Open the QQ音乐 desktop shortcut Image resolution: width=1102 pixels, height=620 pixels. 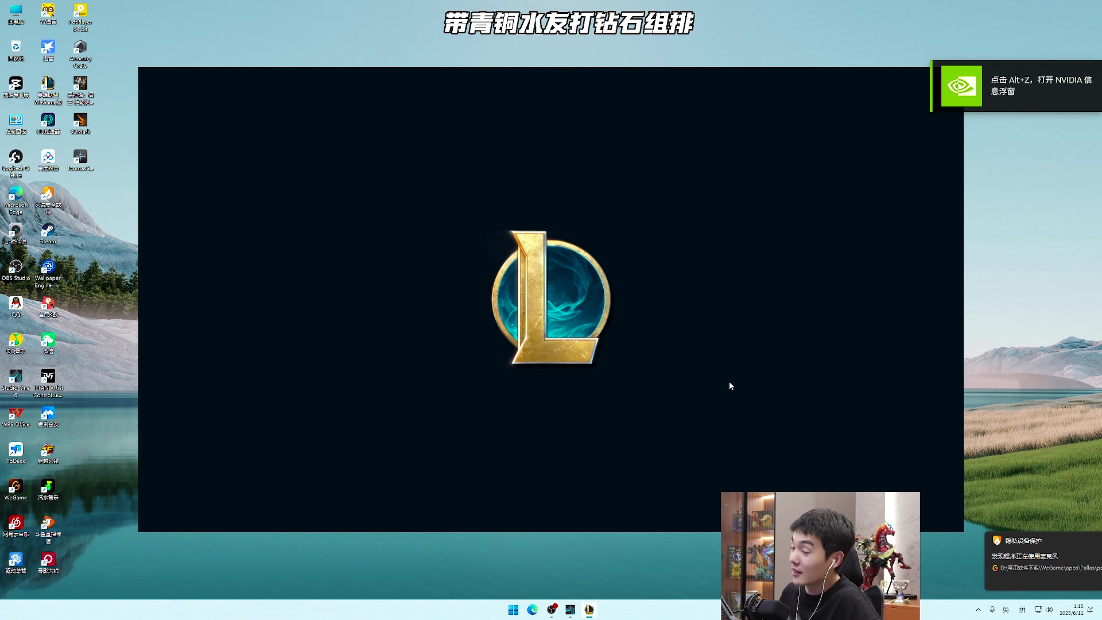tap(15, 344)
